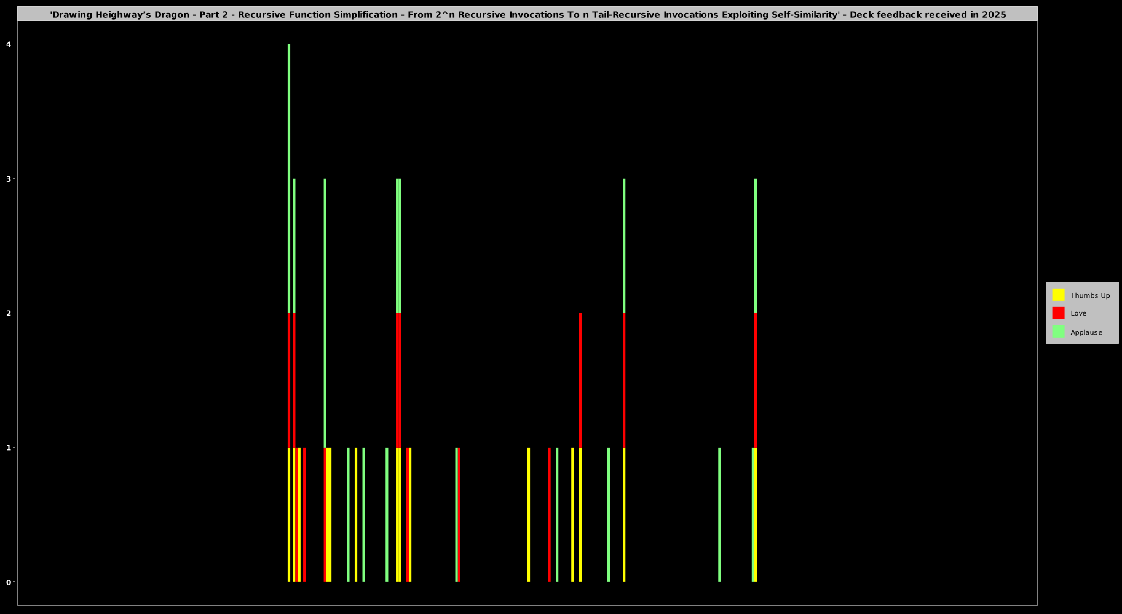
Task: Click the yellow Thumbs Up legend swatch
Action: [x=1058, y=295]
